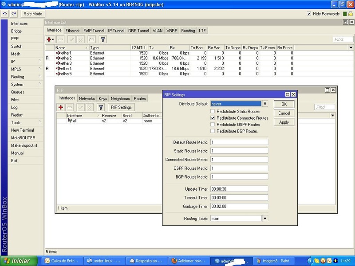Screen dimensions: 355x266
Task: Click the red plus add icon in RIP window
Action: (61, 107)
